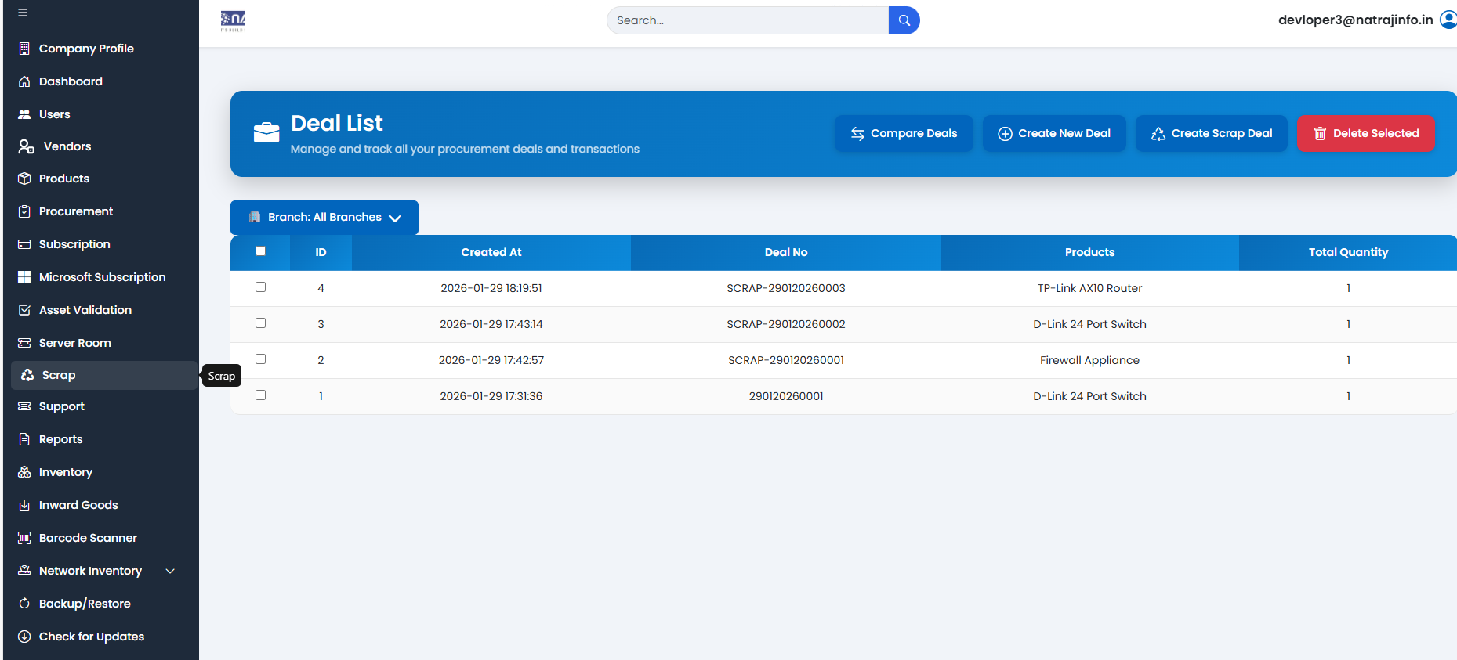The height and width of the screenshot is (660, 1457).
Task: Click the 2026-01-29 17:43:14 timestamp
Action: [x=491, y=324]
